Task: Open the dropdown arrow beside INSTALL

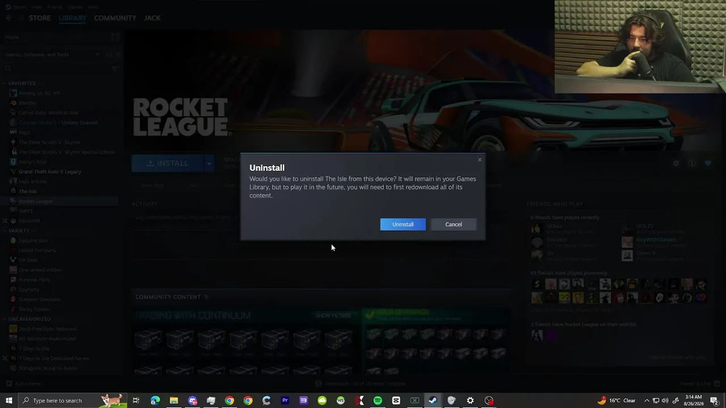Action: click(x=209, y=163)
